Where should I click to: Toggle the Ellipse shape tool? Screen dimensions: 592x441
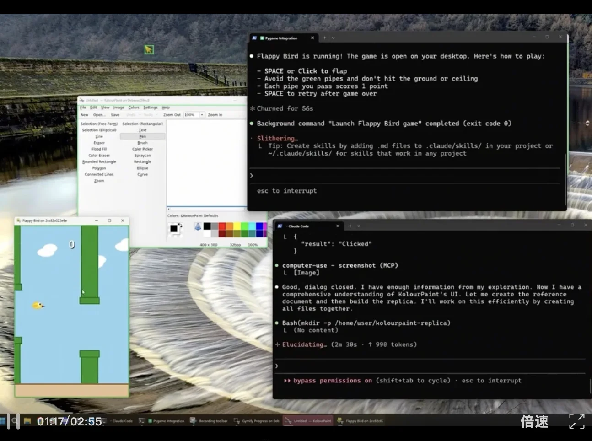coord(142,168)
